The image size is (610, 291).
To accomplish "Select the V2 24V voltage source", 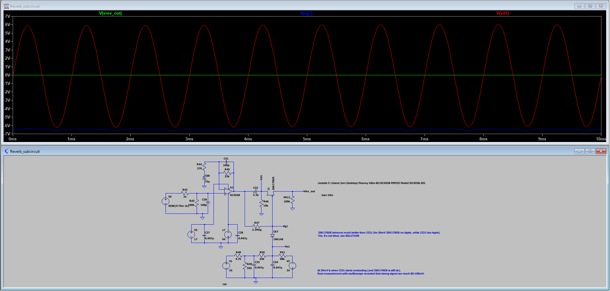I will coord(292,266).
